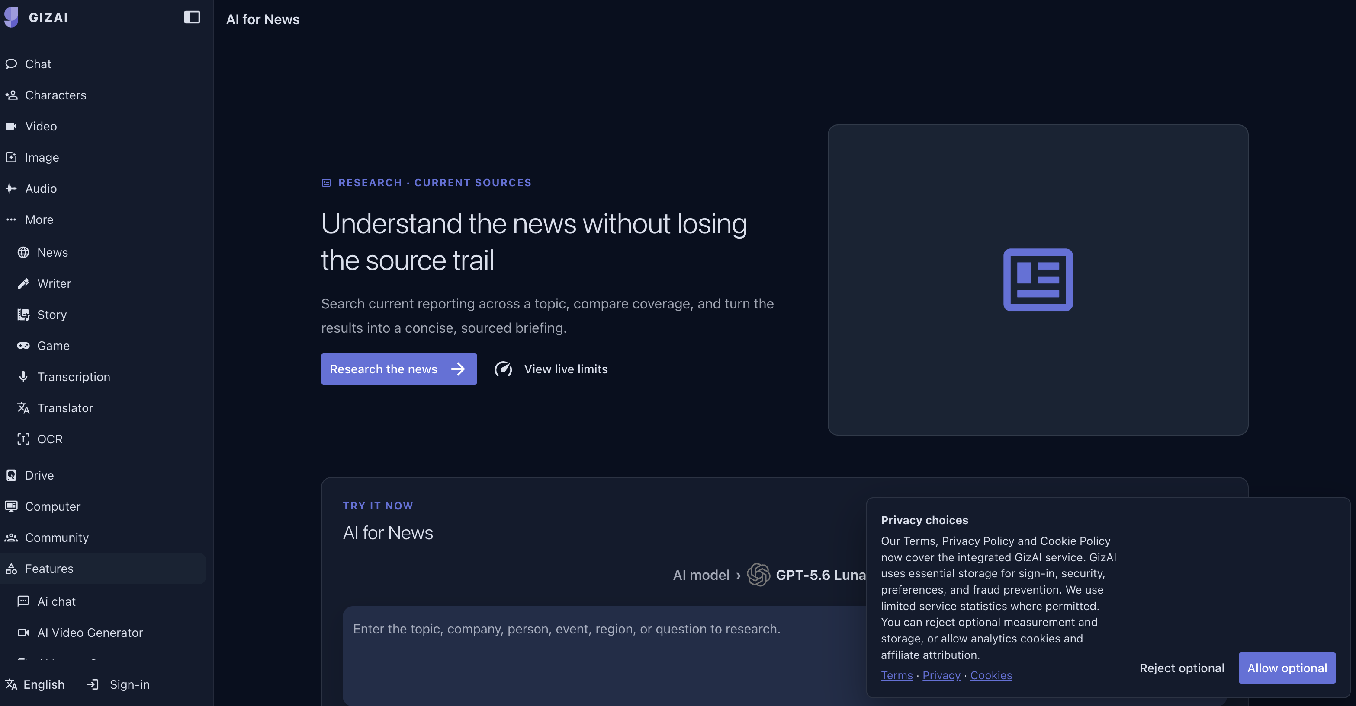Click the small news icon beside RESEARCH
The width and height of the screenshot is (1356, 706).
[326, 183]
